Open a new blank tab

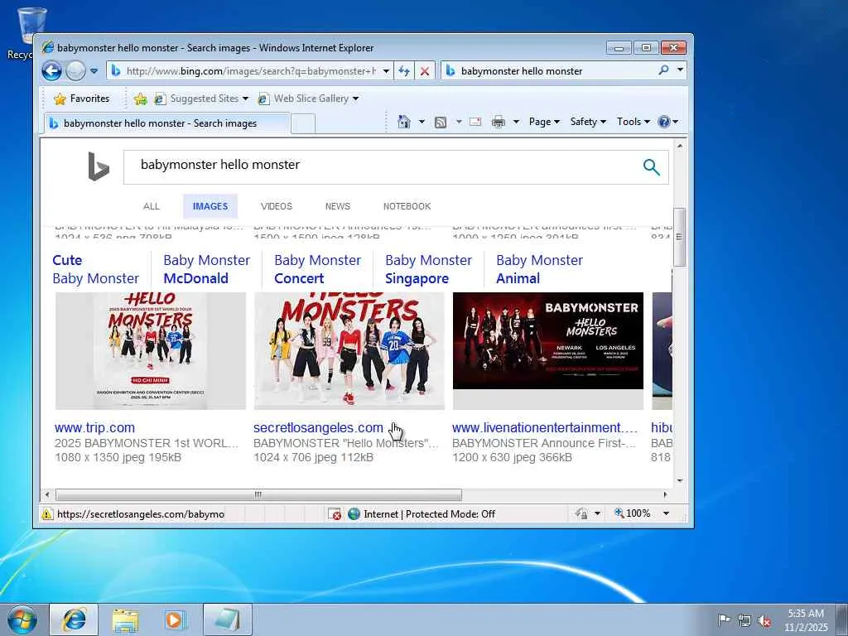click(x=303, y=123)
